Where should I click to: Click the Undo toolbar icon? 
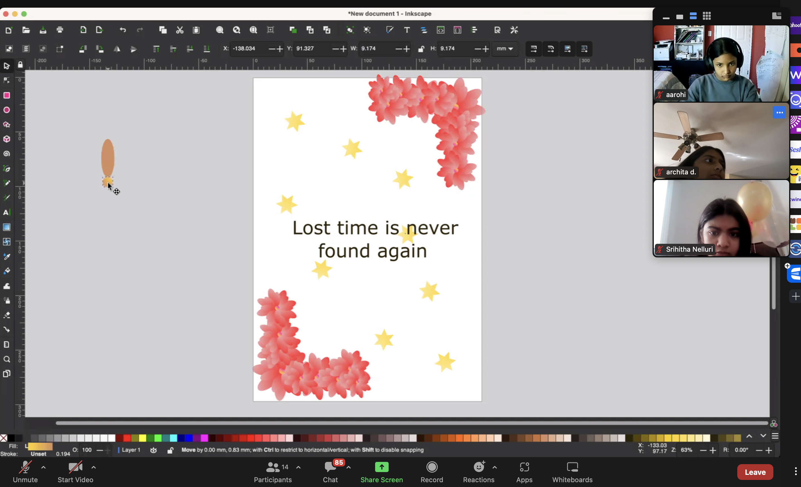pos(123,30)
